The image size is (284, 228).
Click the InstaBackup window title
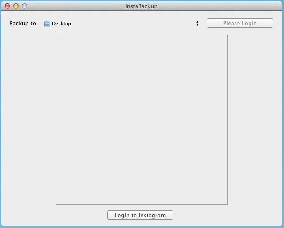[x=142, y=6]
